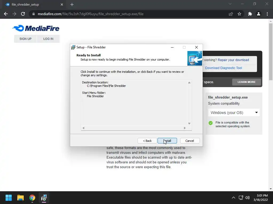Close the File Shredder setup window

pos(196,47)
